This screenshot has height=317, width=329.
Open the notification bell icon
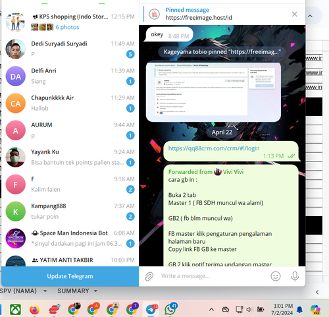tap(299, 310)
